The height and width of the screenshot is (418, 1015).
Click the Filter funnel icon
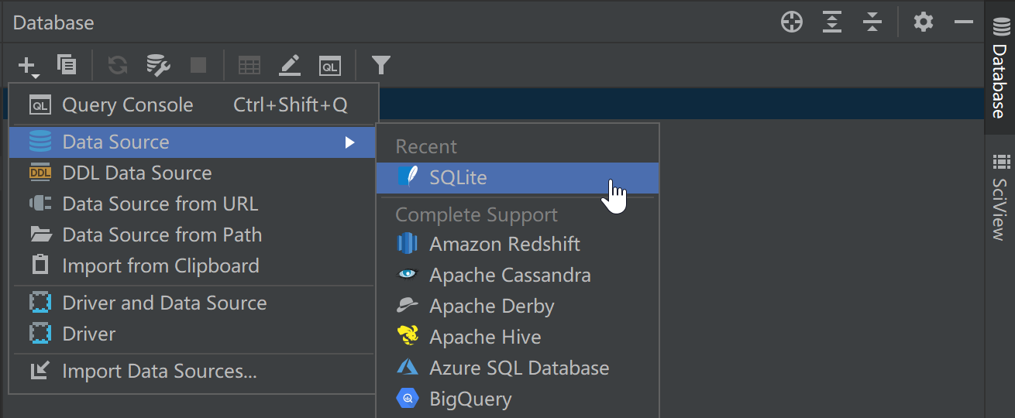(x=380, y=66)
